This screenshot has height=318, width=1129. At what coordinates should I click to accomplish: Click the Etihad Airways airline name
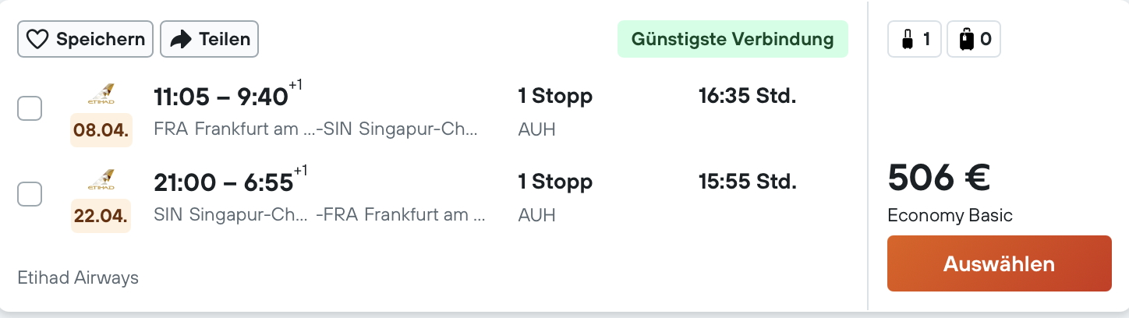[78, 277]
